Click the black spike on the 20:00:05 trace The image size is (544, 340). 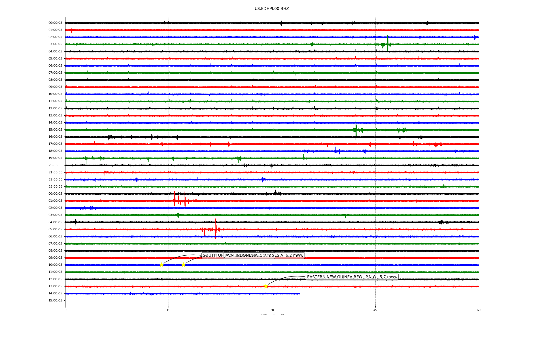click(272, 166)
